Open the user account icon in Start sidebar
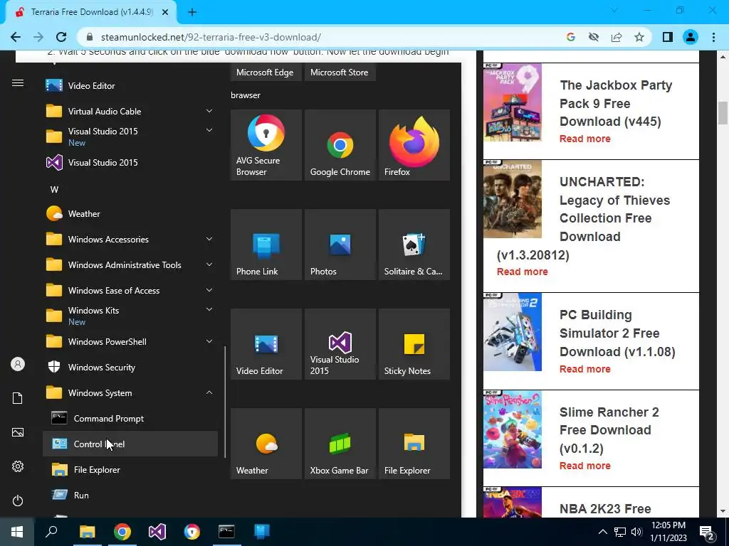This screenshot has width=729, height=546. pyautogui.click(x=18, y=364)
